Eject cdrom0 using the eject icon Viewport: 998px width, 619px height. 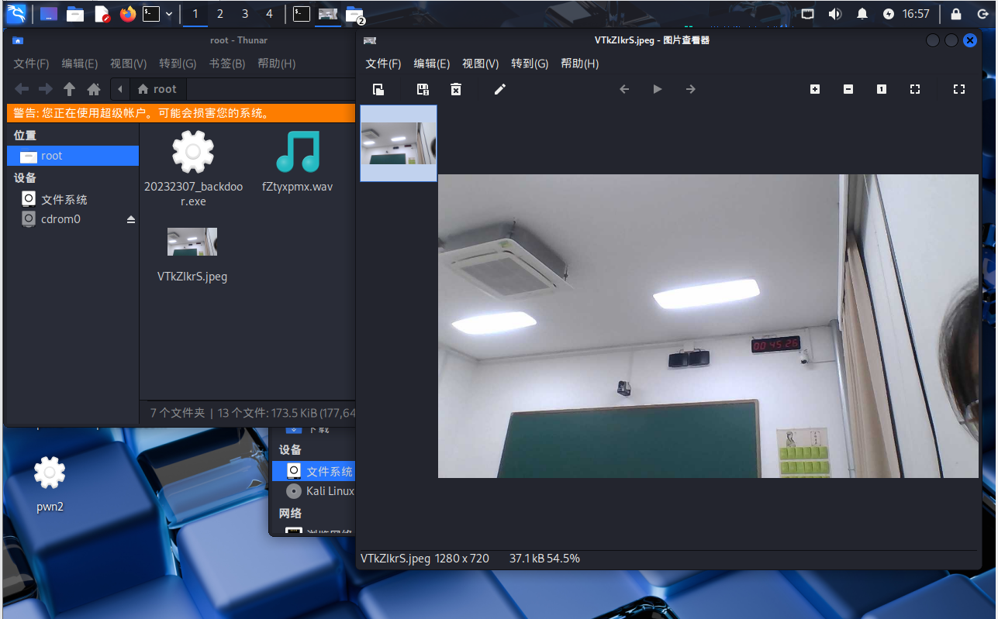click(131, 219)
